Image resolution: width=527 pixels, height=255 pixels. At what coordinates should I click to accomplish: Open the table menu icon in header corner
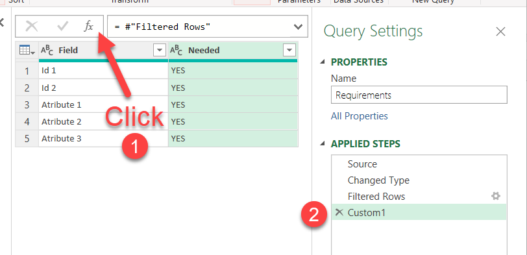27,51
